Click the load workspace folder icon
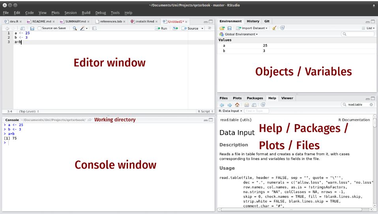Viewport: 378px width, 214px height. click(222, 28)
